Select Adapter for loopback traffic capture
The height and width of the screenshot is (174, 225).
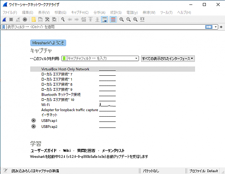(x=113, y=110)
